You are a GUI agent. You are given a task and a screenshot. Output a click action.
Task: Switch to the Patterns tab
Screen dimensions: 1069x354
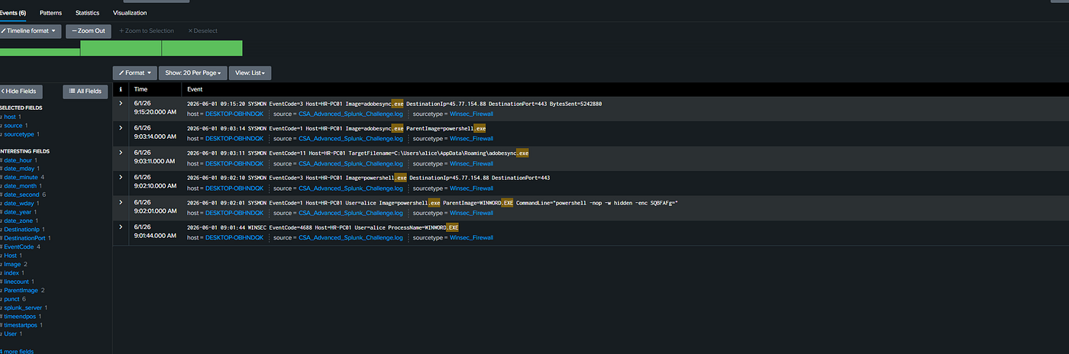51,13
